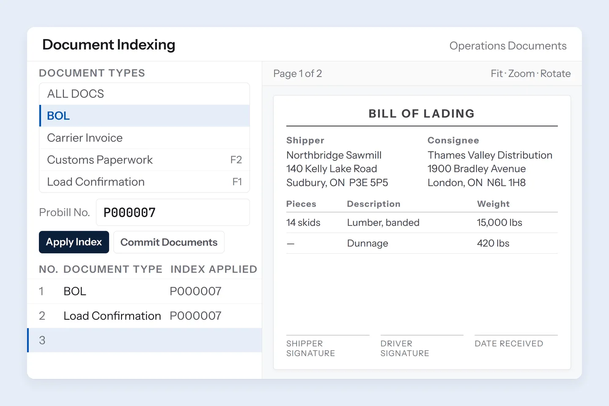
Task: Choose Carrier Invoice document type
Action: pos(144,138)
